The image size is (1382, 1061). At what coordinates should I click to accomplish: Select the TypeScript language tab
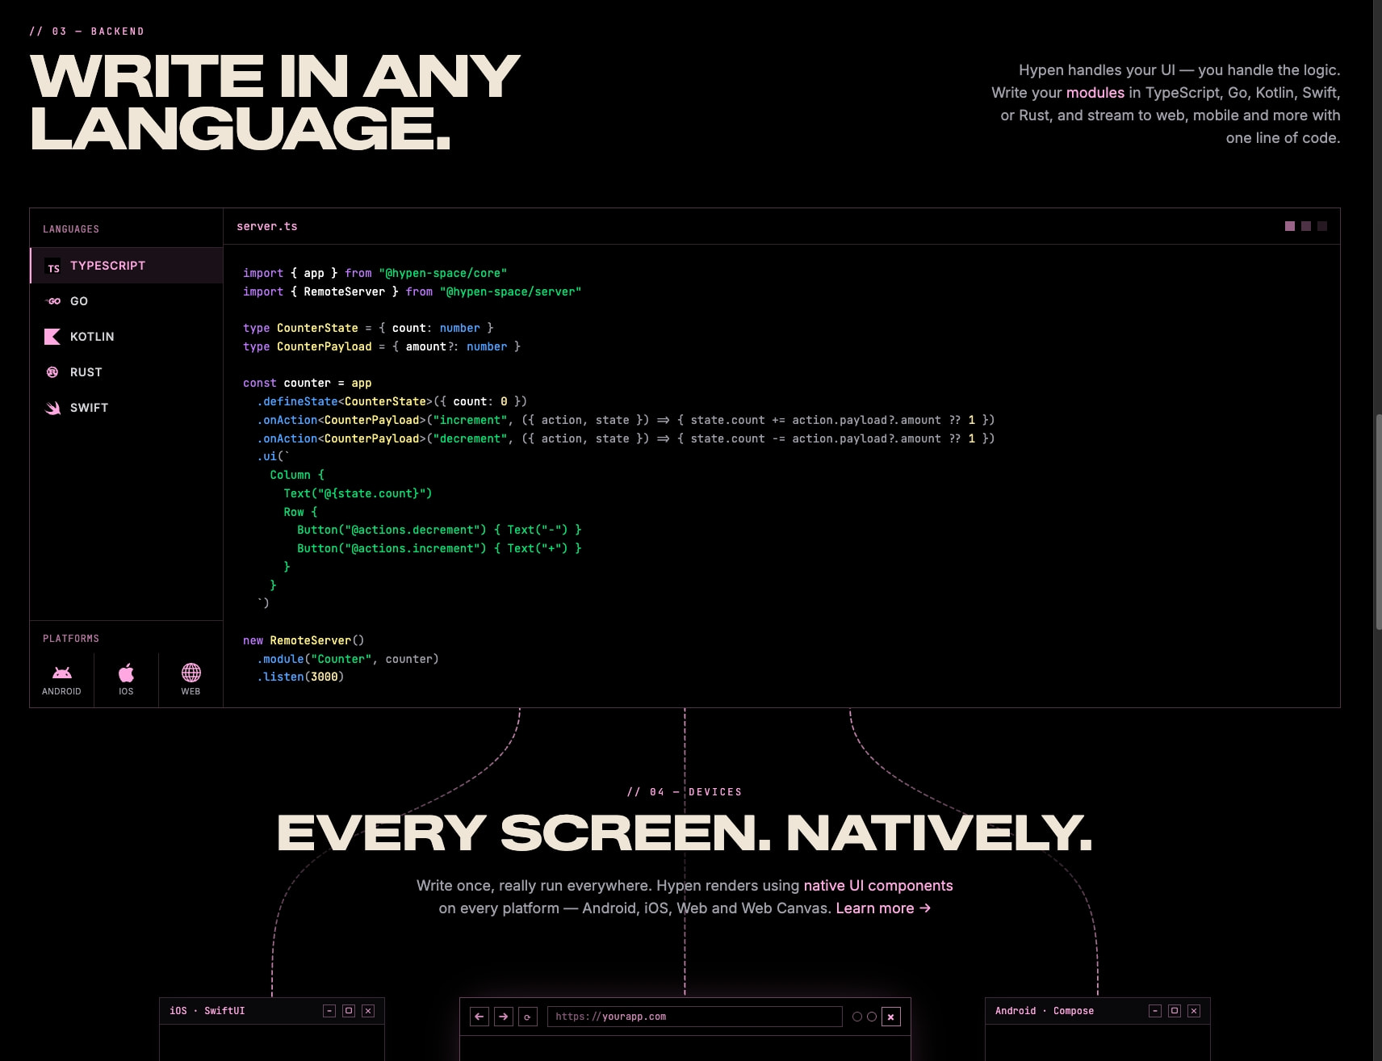coord(127,266)
